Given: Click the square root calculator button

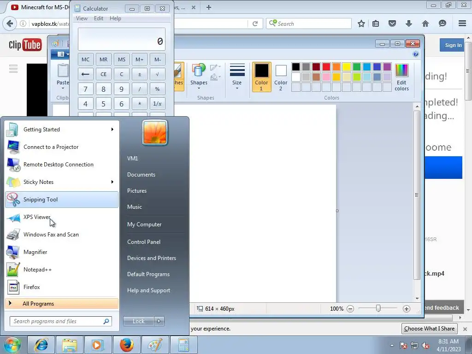Looking at the screenshot, I should click(x=158, y=74).
